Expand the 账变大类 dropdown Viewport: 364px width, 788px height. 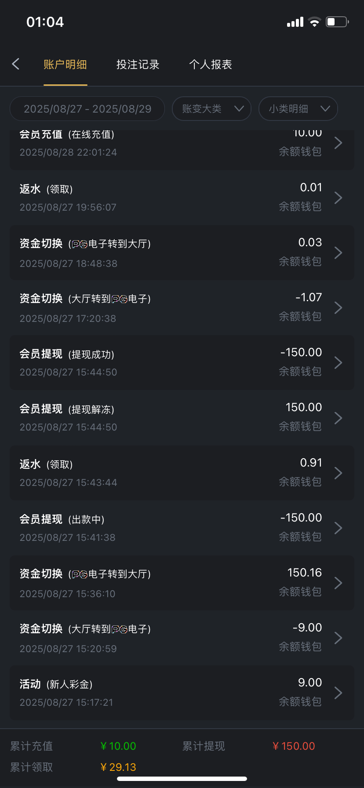(211, 109)
